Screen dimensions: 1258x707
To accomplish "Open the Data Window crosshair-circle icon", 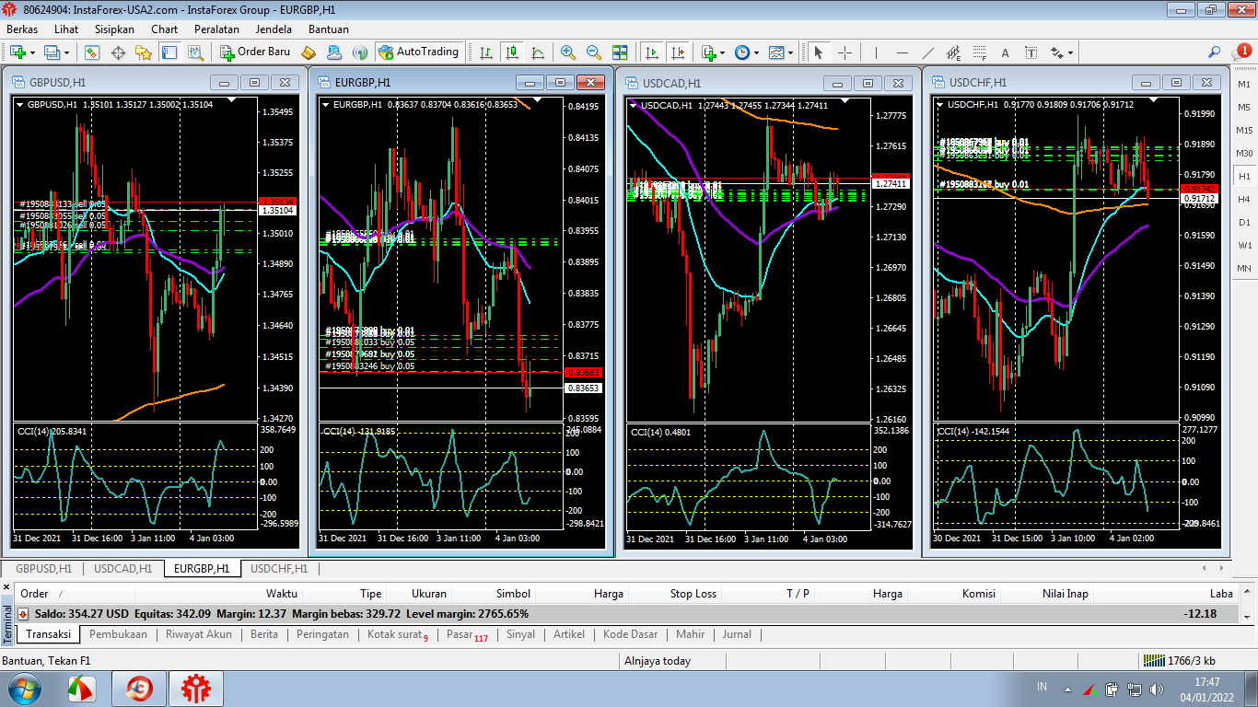I will click(118, 52).
